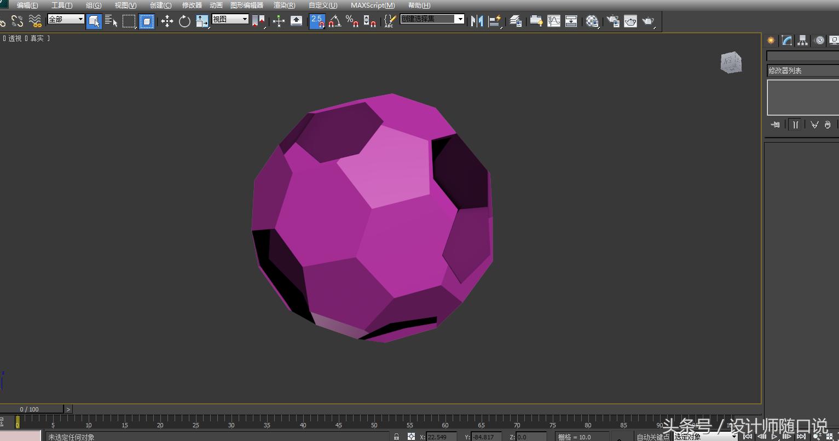Select the Select and Rotate tool

(184, 21)
